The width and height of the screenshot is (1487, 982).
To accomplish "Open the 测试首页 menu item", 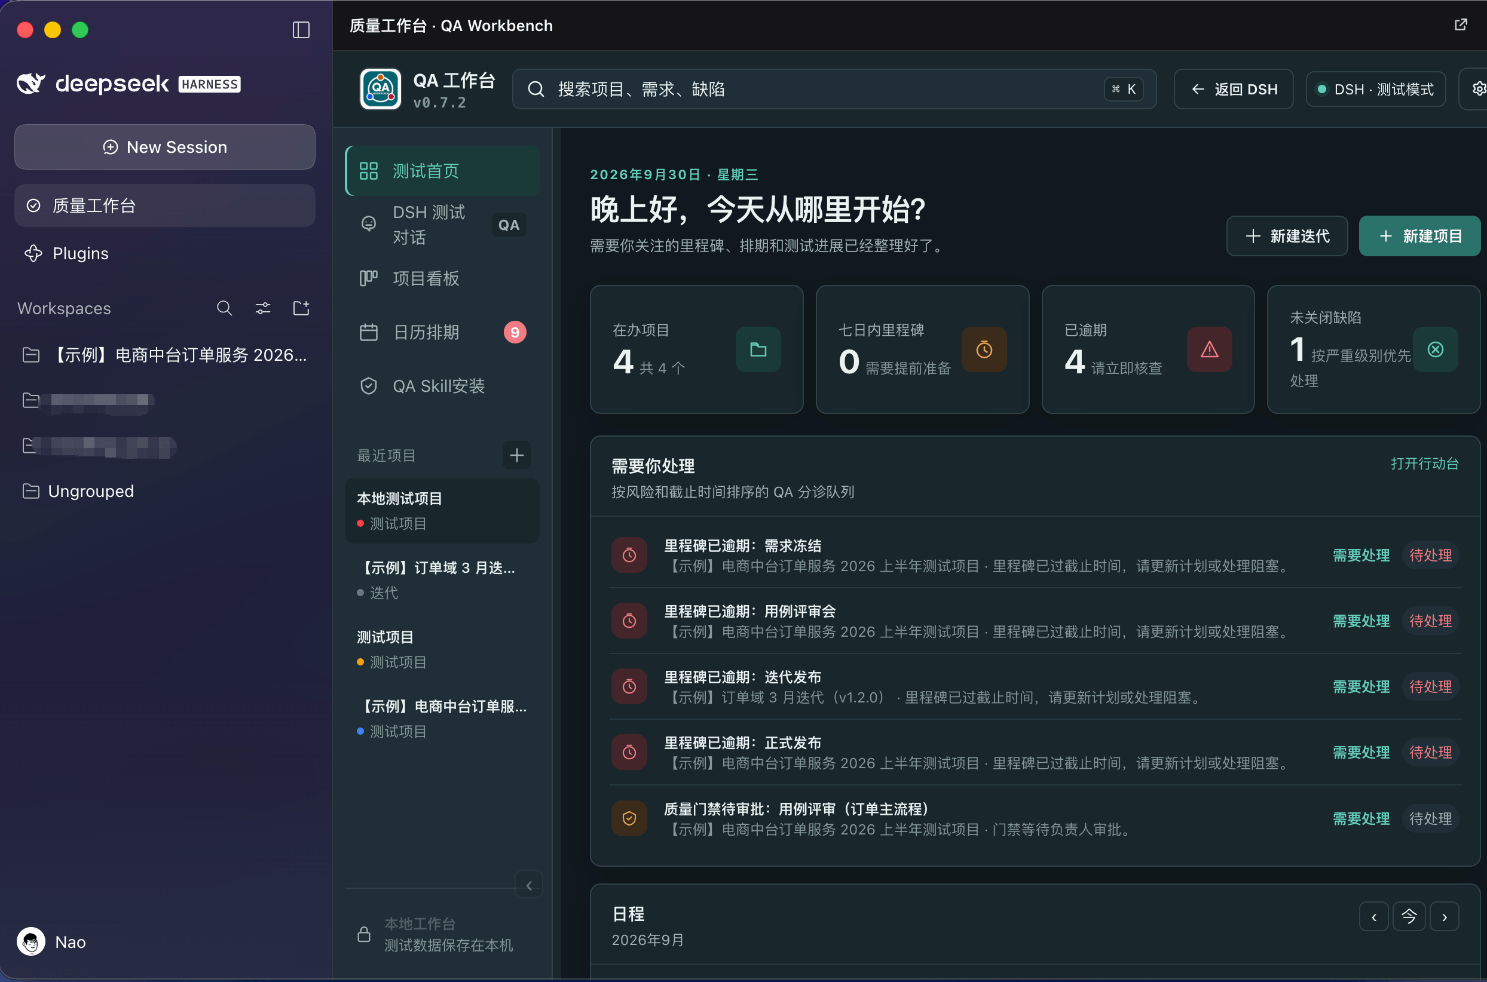I will [442, 171].
